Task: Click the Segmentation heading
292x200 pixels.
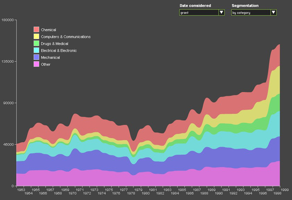Action: click(245, 6)
